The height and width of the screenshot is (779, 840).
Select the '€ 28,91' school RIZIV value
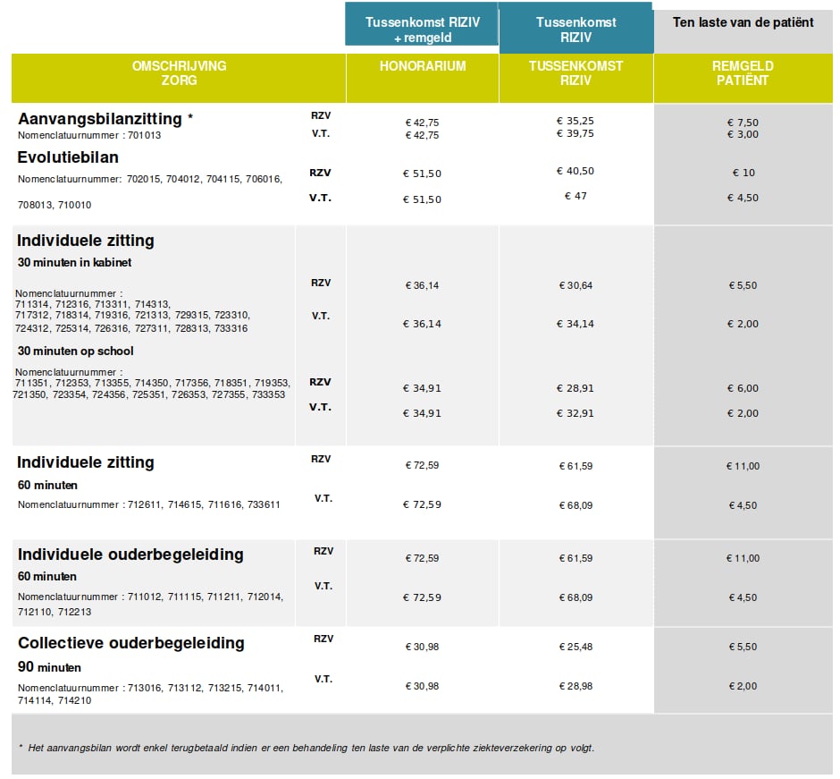pyautogui.click(x=575, y=388)
